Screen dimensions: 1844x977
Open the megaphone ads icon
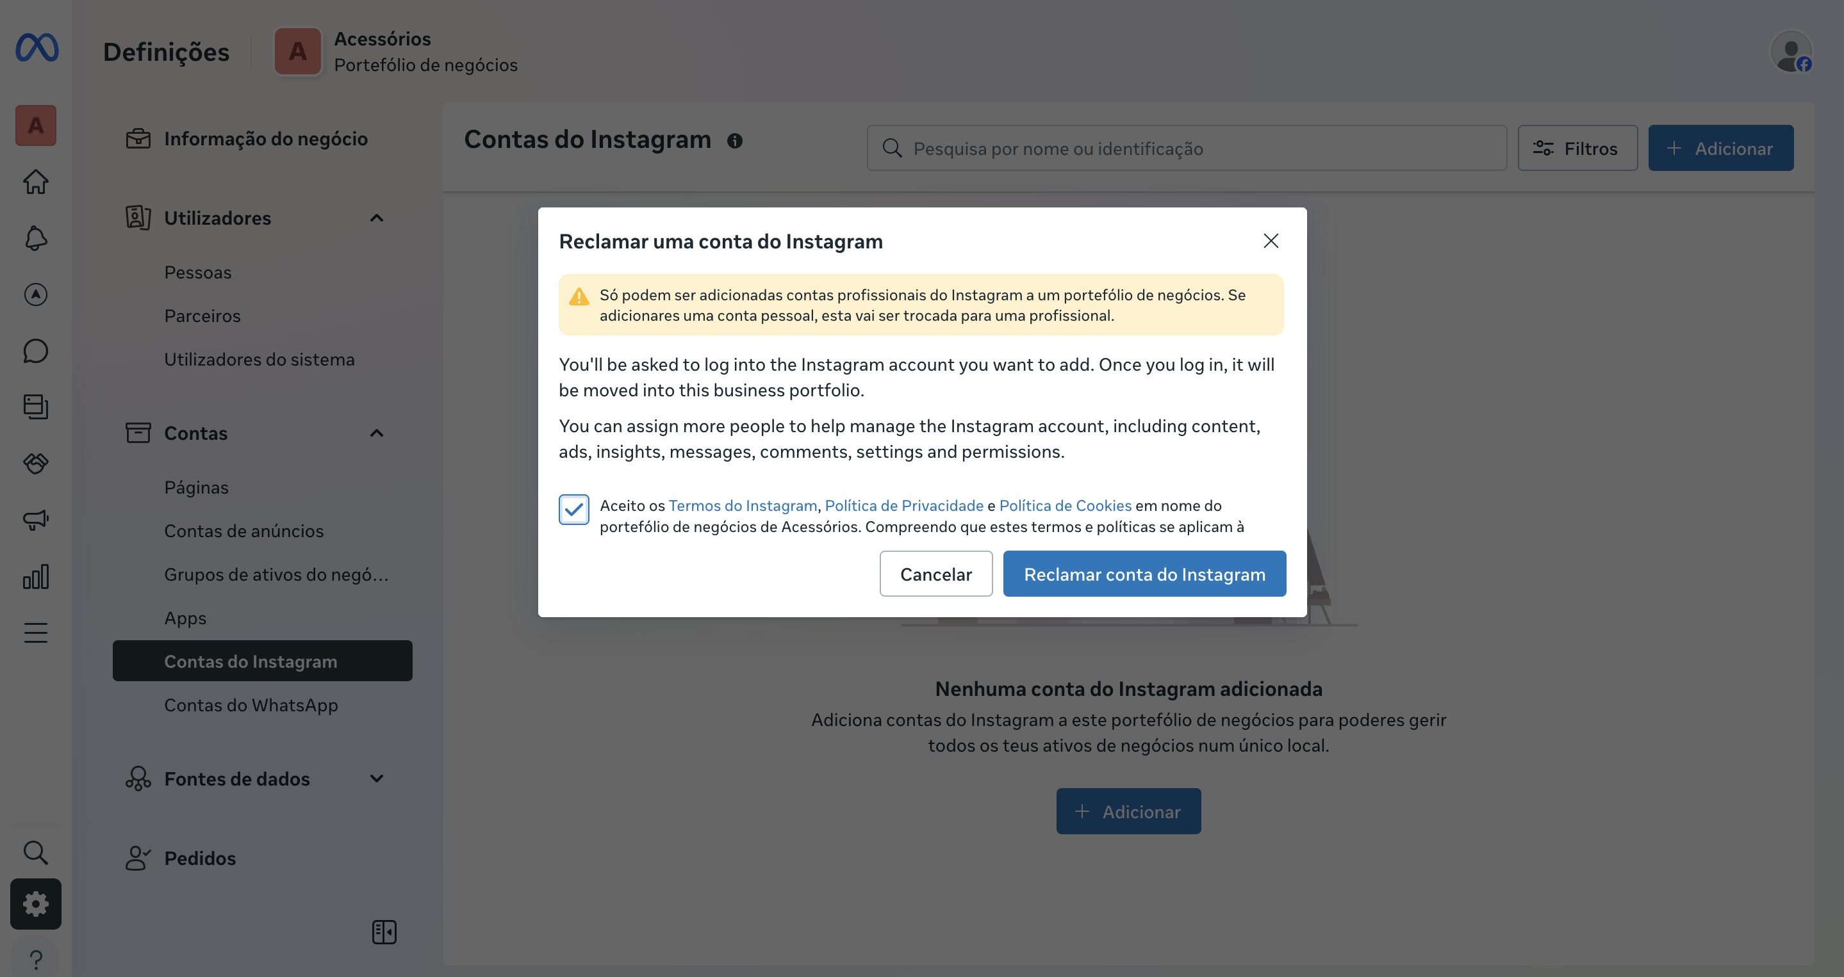(x=36, y=520)
